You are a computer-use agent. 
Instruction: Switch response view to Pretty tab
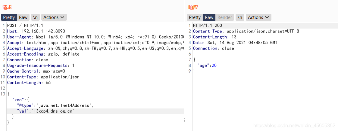195,17
